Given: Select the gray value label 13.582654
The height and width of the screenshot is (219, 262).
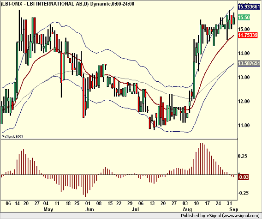Looking at the screenshot, I should coord(249,63).
